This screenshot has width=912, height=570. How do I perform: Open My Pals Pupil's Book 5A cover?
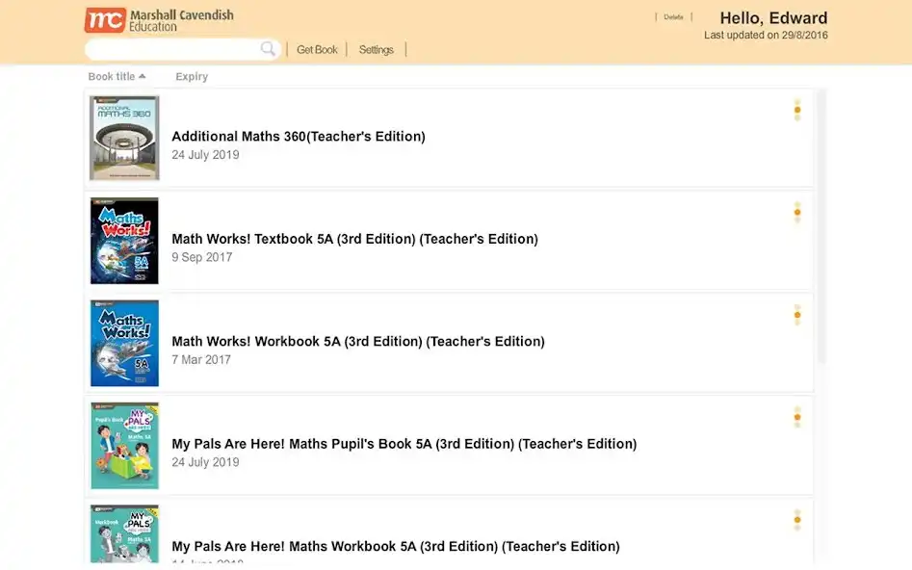coord(124,446)
